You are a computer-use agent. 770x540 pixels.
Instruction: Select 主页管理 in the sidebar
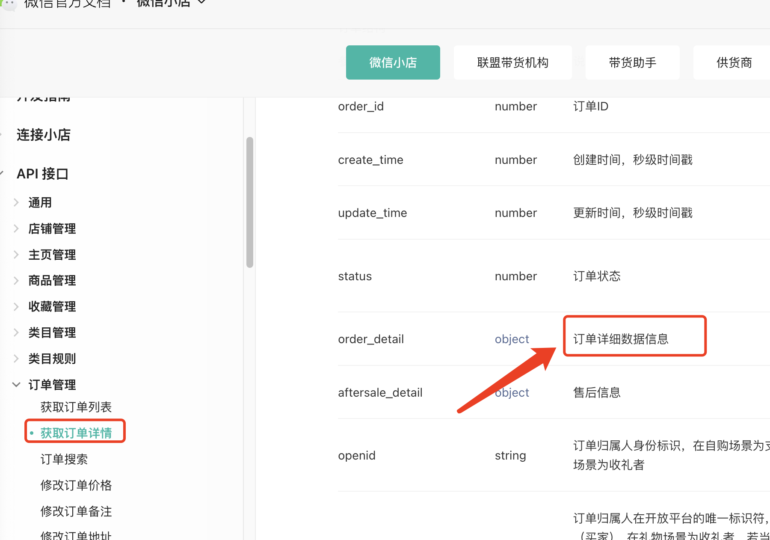tap(52, 255)
